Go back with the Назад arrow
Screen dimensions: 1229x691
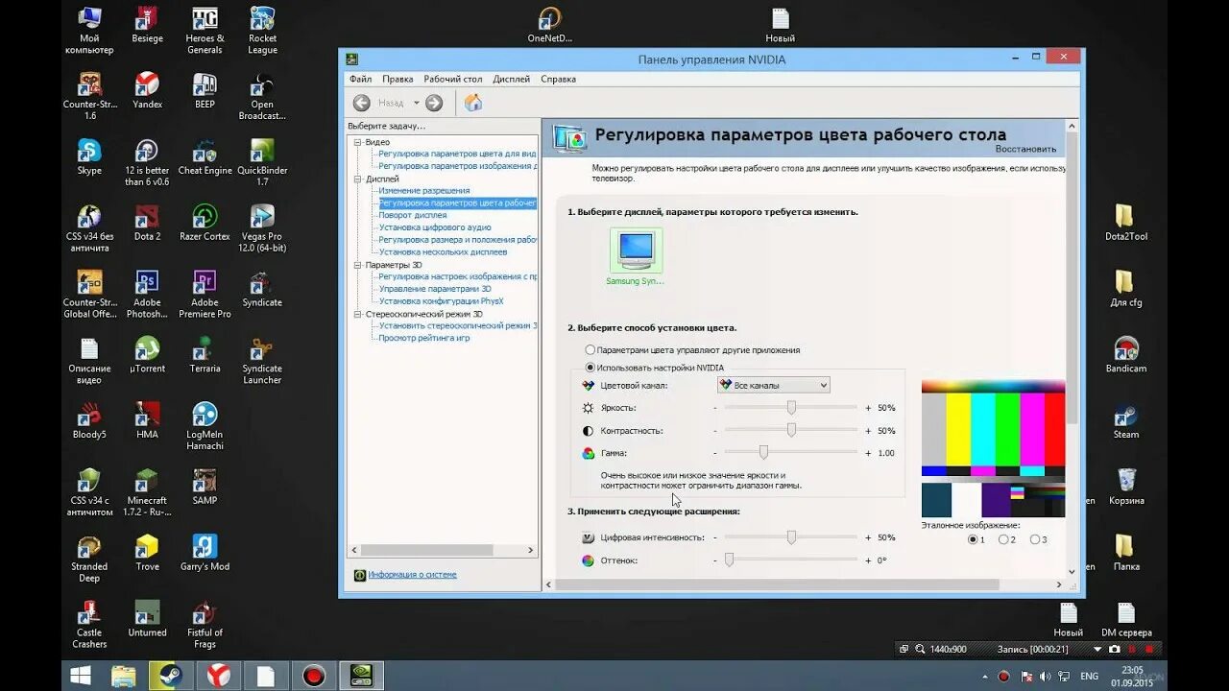[x=361, y=103]
